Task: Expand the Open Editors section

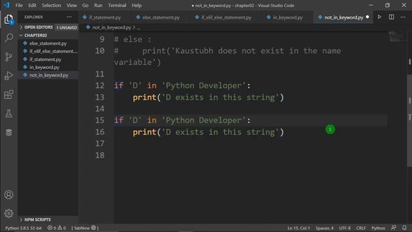Action: (39, 27)
